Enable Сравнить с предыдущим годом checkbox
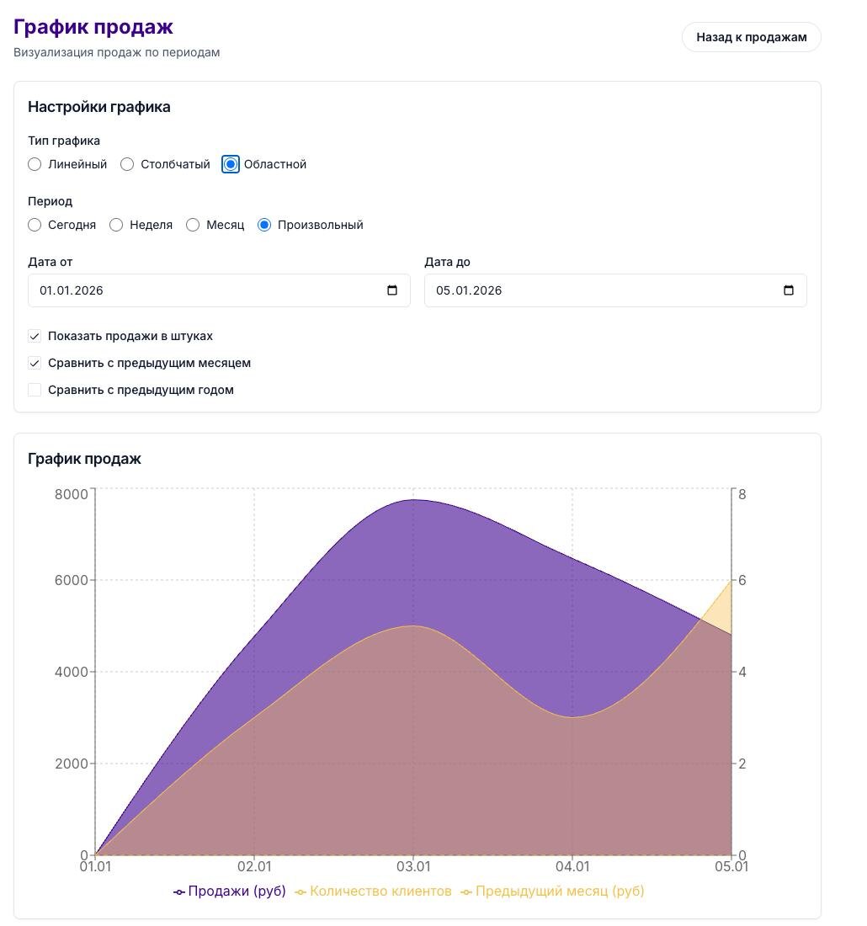Screen dimensions: 867x926 35,390
